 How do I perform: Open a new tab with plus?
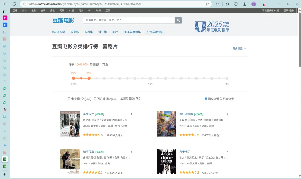click(5, 174)
